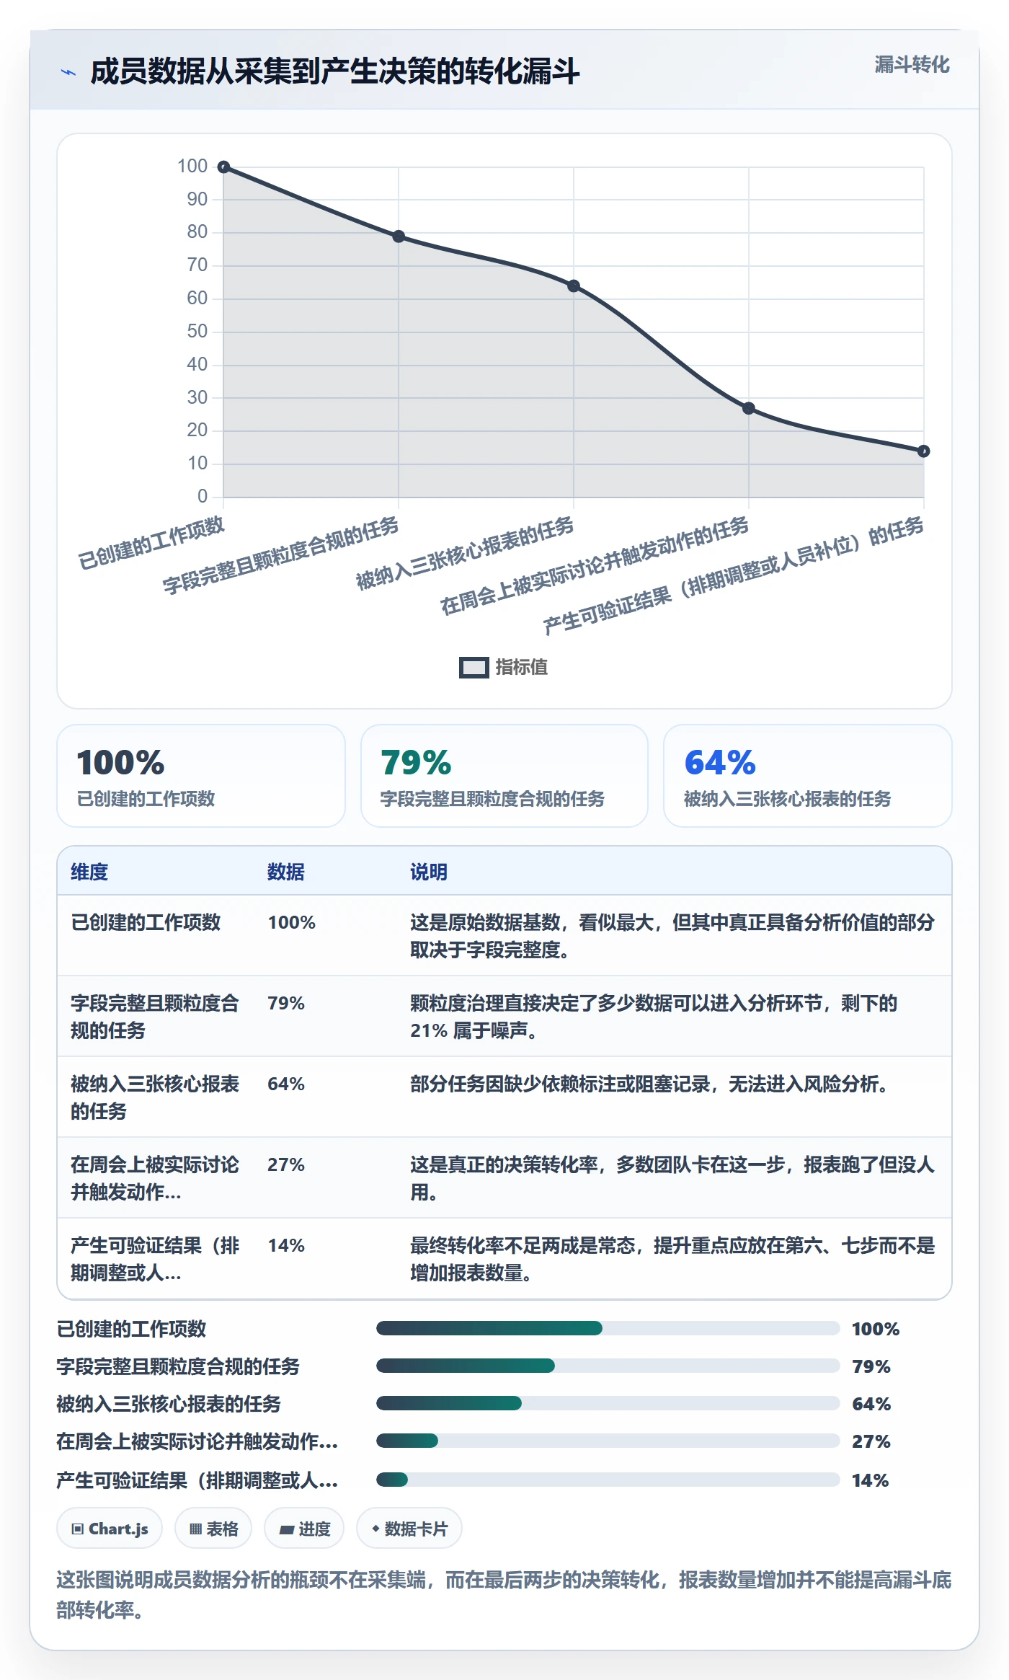This screenshot has height=1680, width=1009.
Task: Click the Chart.js chip
Action: (x=110, y=1529)
